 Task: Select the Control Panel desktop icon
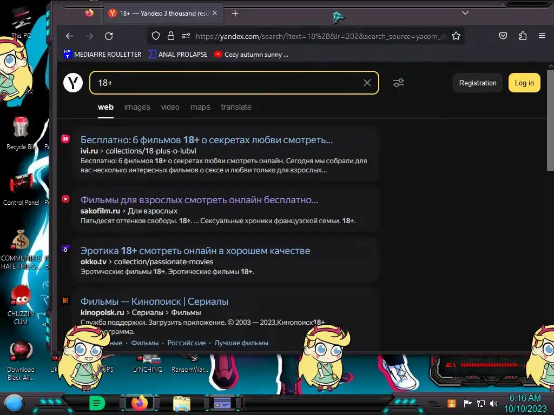(x=21, y=189)
